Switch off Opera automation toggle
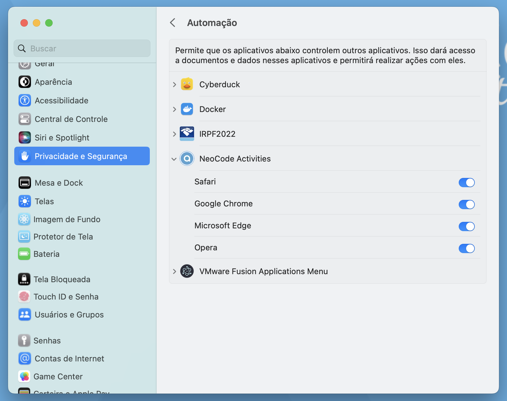Viewport: 507px width, 401px height. click(467, 248)
